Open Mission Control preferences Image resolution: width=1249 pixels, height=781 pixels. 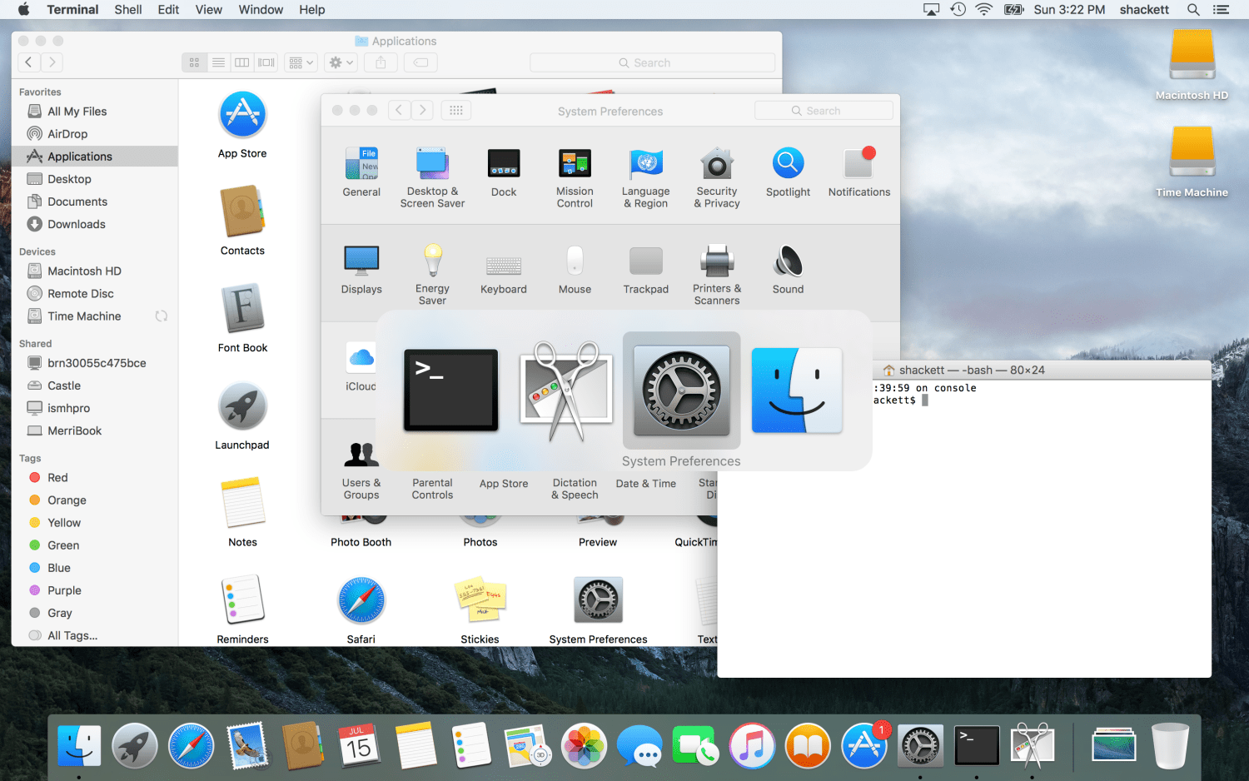pyautogui.click(x=575, y=177)
